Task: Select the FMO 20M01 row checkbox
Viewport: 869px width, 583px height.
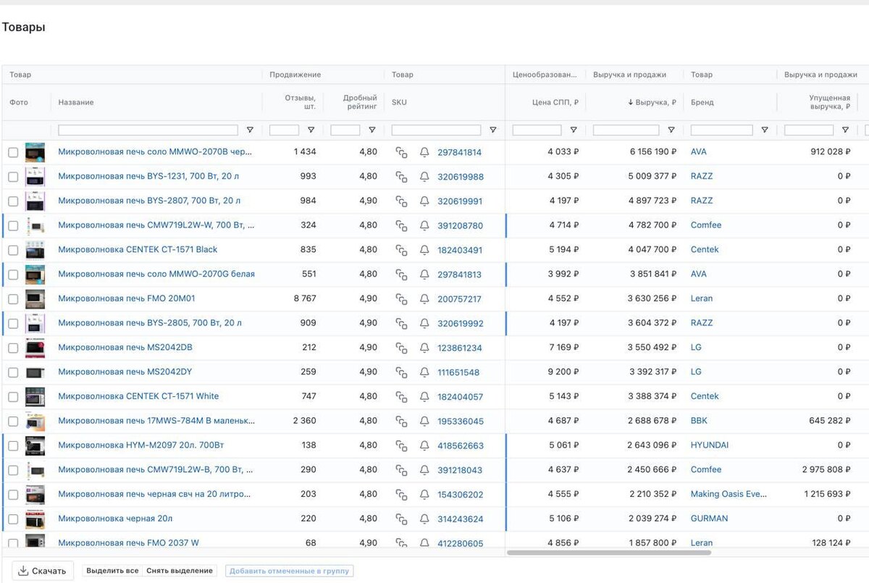Action: pyautogui.click(x=13, y=298)
